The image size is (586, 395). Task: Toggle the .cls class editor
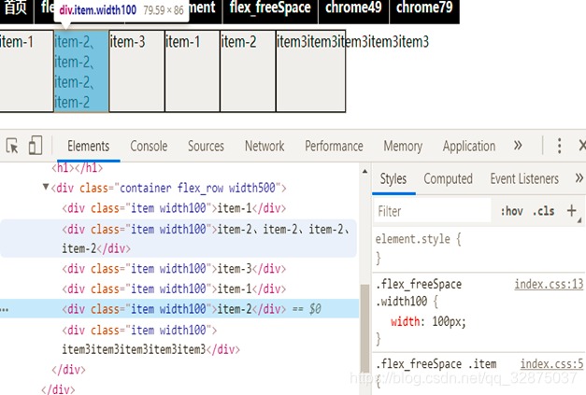[543, 211]
